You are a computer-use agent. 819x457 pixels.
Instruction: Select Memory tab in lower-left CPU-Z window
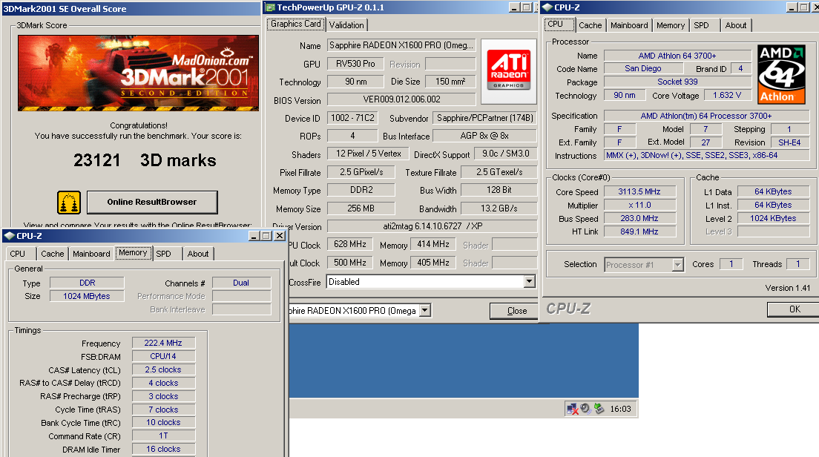pyautogui.click(x=134, y=253)
